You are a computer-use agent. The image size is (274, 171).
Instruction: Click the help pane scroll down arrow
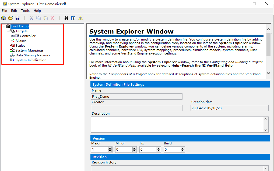[269, 73]
